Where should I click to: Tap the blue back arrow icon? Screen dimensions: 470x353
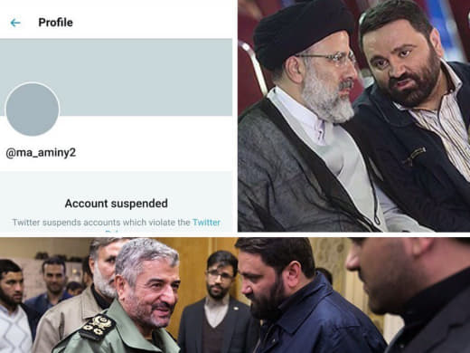pyautogui.click(x=15, y=23)
